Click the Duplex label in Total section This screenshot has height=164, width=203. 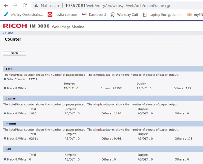click(141, 84)
